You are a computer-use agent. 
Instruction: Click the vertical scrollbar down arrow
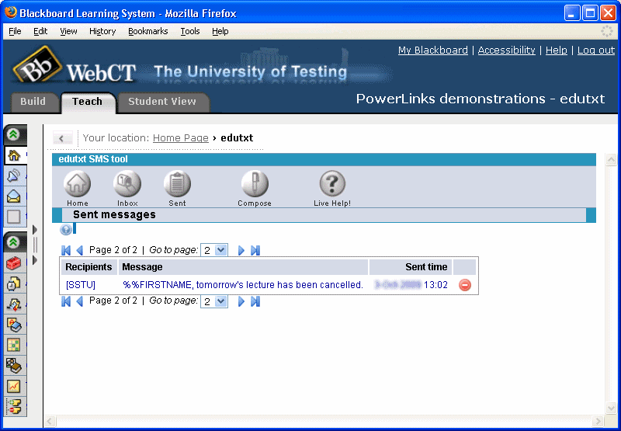point(611,408)
